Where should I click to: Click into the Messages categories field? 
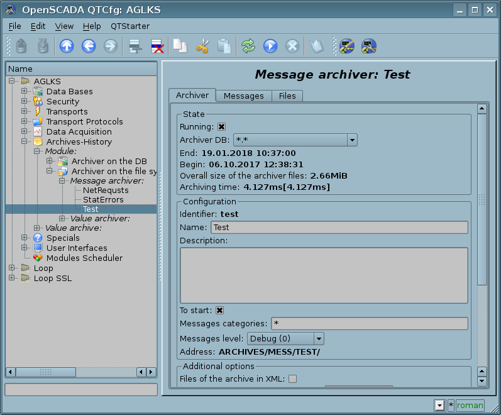tap(370, 324)
